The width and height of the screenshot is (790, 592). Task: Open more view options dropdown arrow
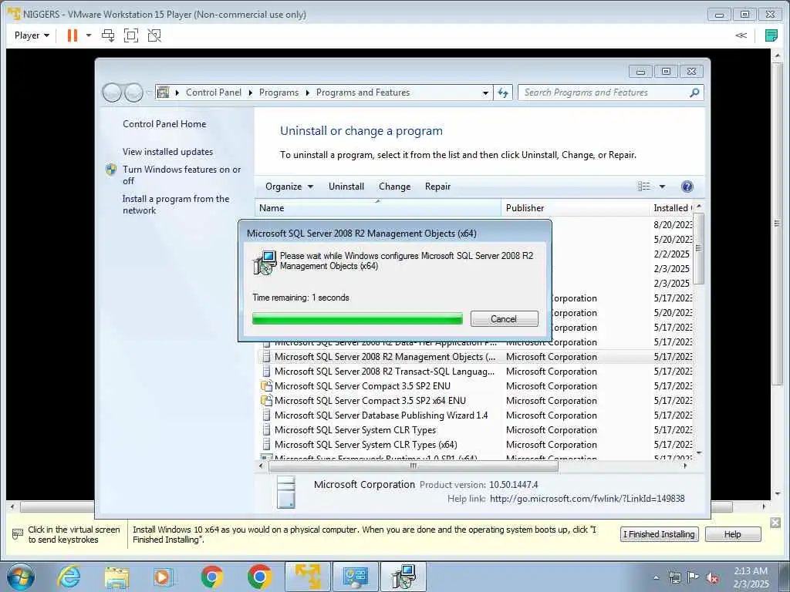click(x=662, y=187)
